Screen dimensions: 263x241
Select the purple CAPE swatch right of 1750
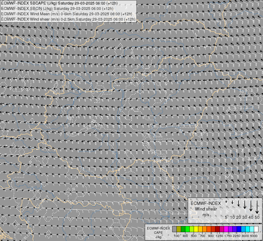230,229
